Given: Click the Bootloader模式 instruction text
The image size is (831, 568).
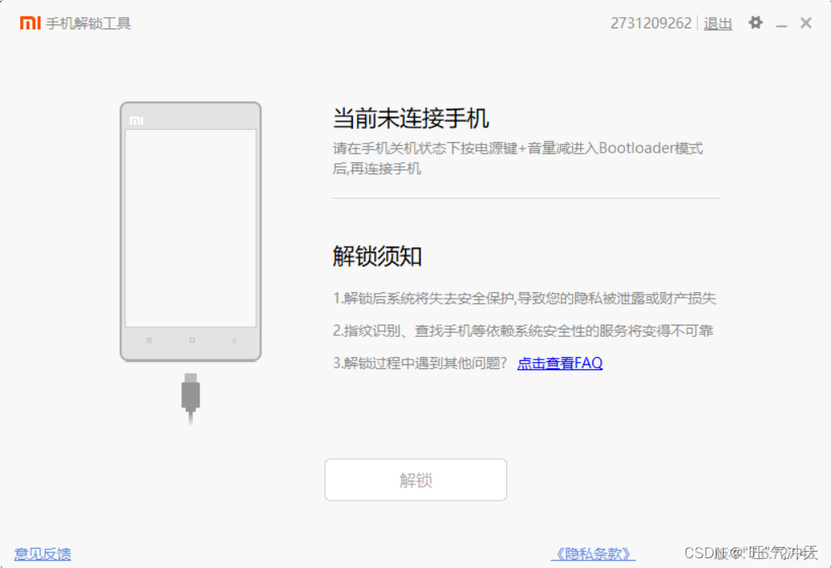Looking at the screenshot, I should pyautogui.click(x=518, y=158).
